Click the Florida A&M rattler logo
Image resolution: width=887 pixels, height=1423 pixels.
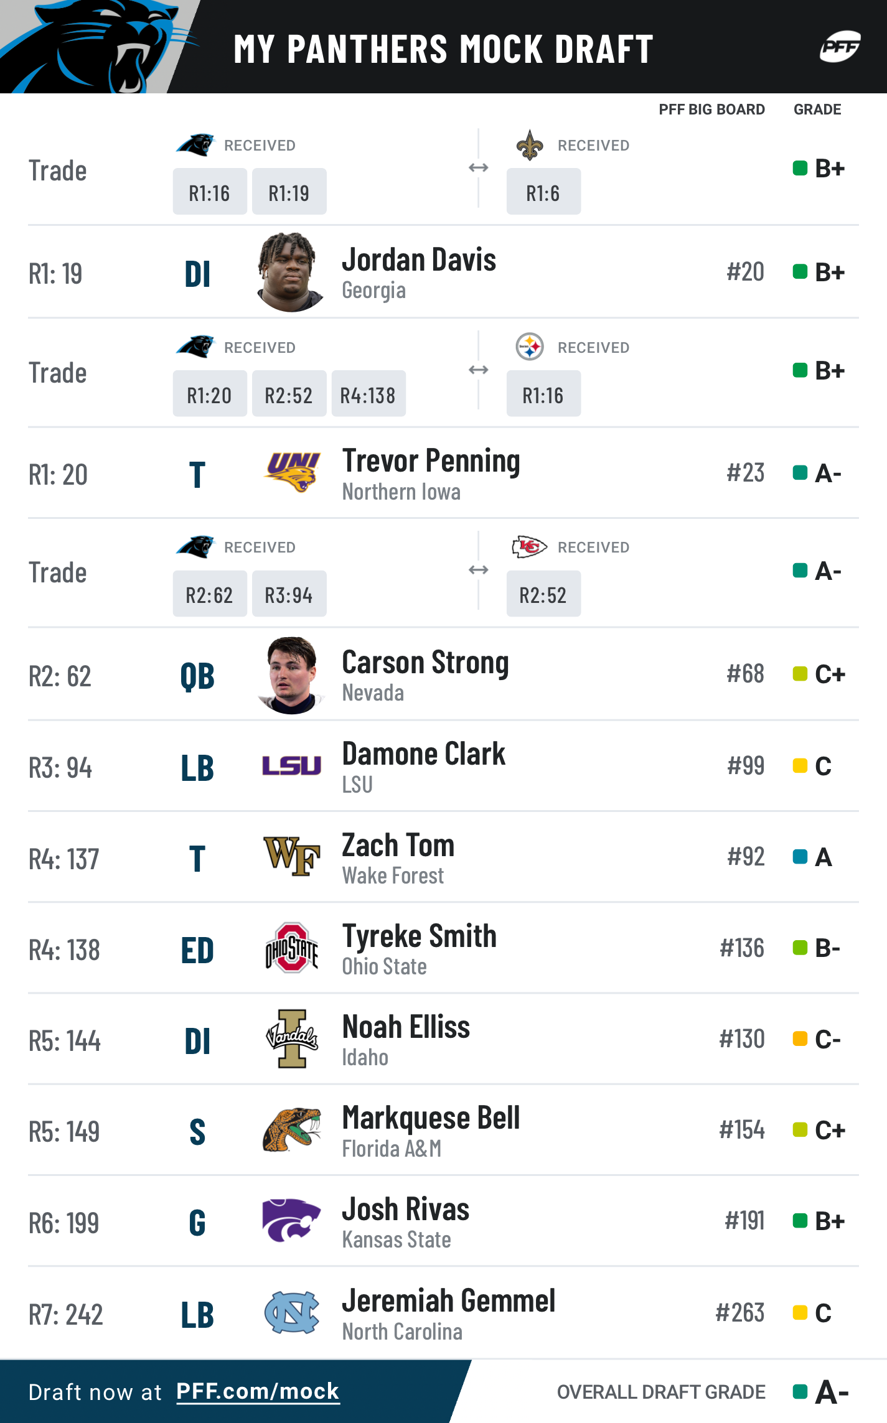(x=291, y=1129)
